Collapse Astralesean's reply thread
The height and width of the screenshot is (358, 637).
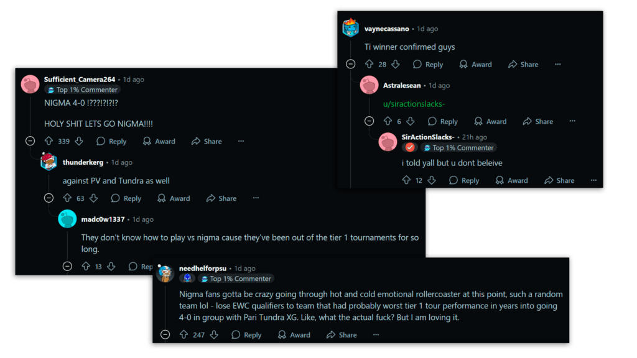[x=369, y=121]
